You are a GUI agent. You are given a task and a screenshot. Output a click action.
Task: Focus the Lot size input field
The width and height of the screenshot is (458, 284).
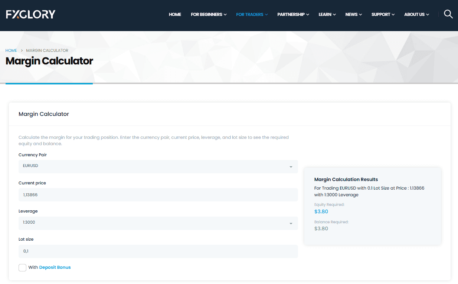(158, 251)
